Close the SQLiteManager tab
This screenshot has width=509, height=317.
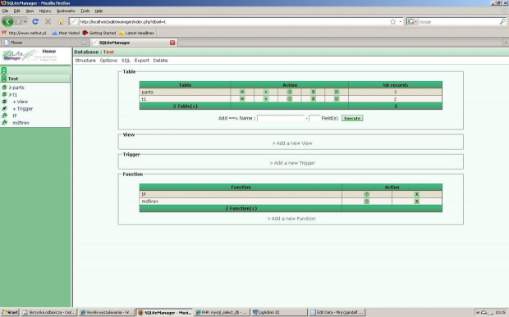click(x=172, y=43)
